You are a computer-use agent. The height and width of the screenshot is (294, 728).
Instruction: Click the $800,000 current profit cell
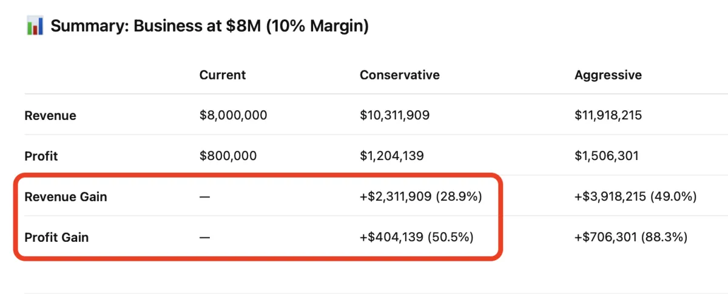click(227, 156)
